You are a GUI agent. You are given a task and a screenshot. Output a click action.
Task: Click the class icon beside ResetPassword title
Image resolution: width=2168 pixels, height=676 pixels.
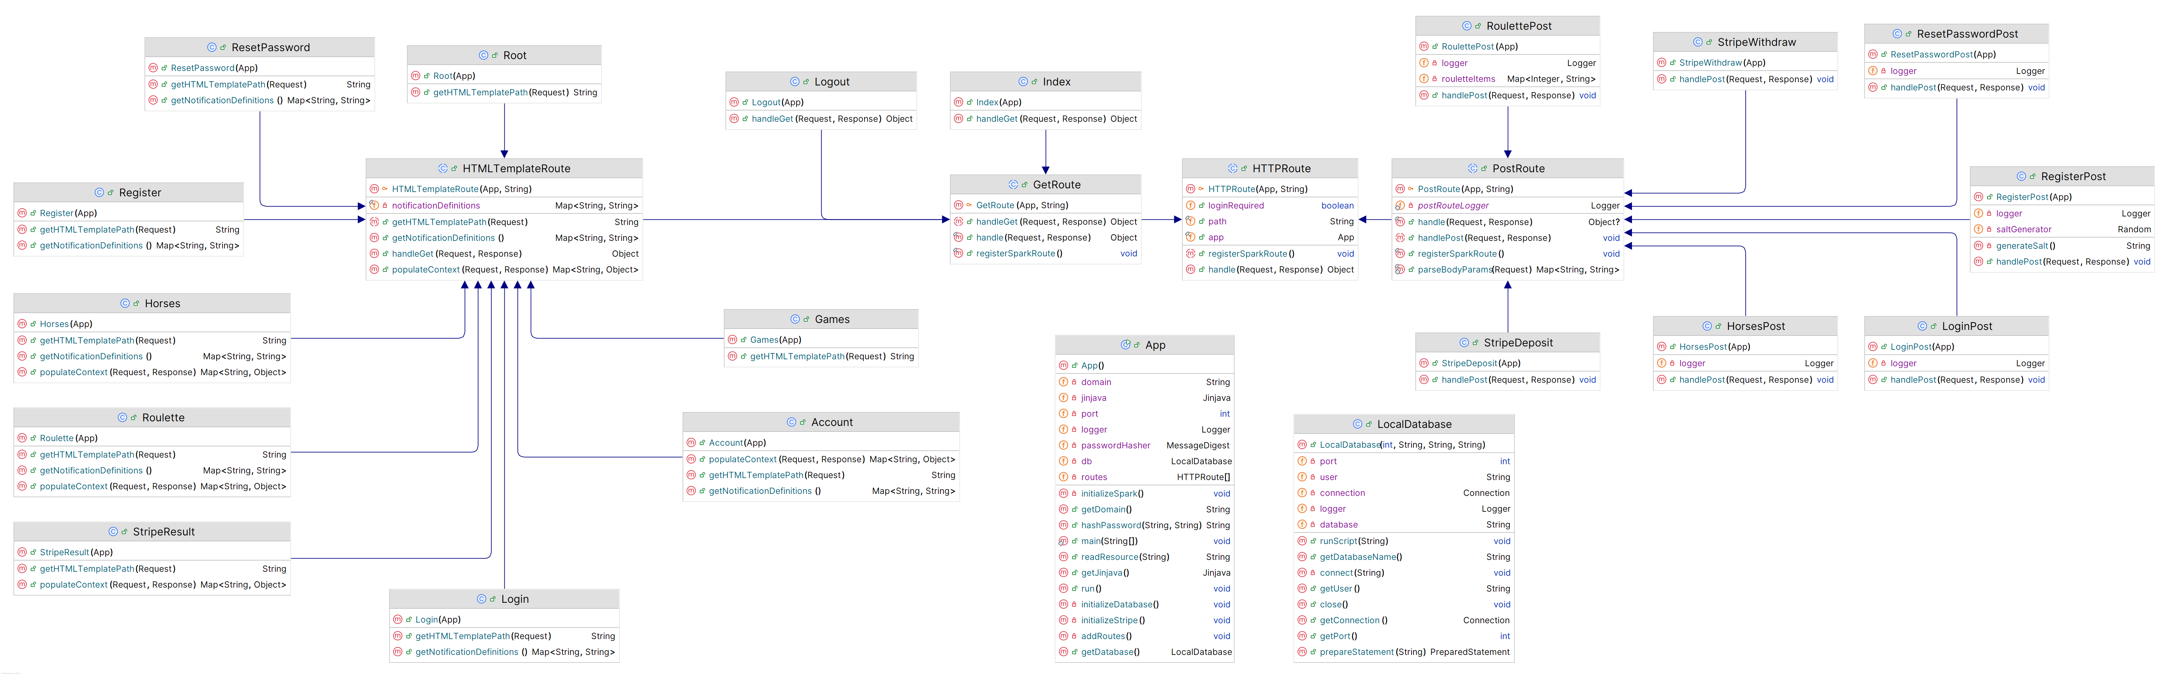(212, 48)
